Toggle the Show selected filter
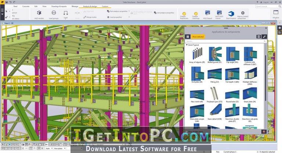282x153 pixels. tap(199, 37)
